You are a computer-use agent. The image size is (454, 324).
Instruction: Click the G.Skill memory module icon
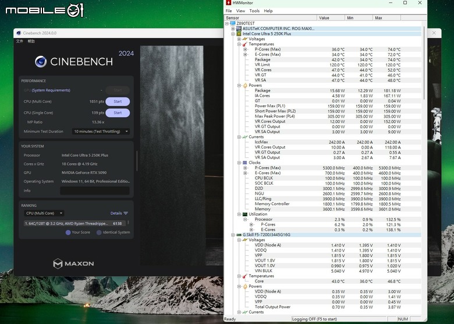click(239, 235)
